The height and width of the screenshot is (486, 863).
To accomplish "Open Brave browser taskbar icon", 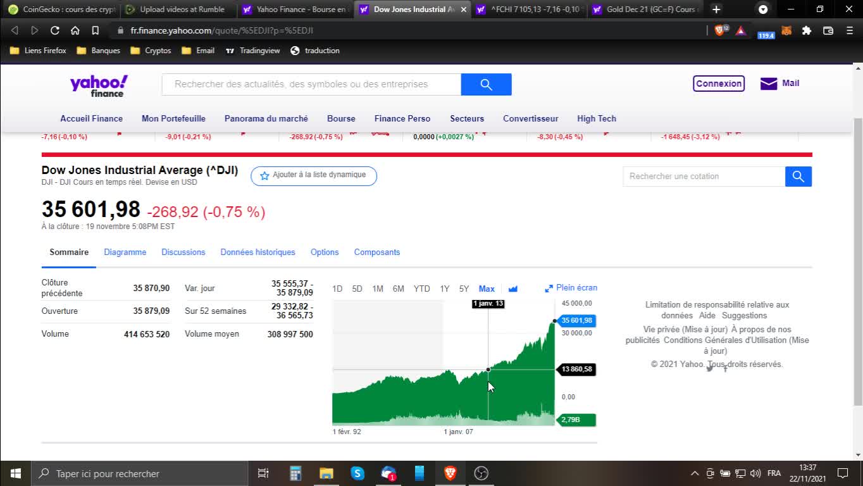I will [450, 473].
